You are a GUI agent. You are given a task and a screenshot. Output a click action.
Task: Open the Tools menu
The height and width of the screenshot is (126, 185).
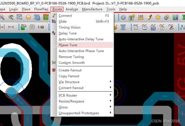(x=111, y=9)
